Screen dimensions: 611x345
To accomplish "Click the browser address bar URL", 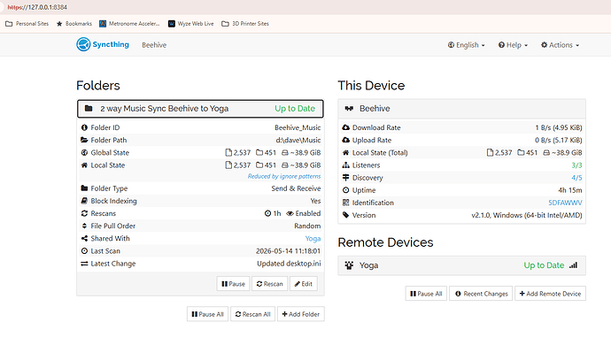I will point(37,7).
